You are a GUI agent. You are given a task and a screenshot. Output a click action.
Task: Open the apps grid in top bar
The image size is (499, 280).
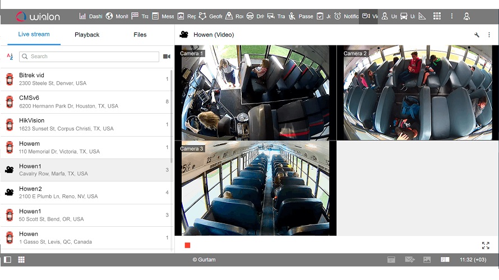(x=437, y=16)
